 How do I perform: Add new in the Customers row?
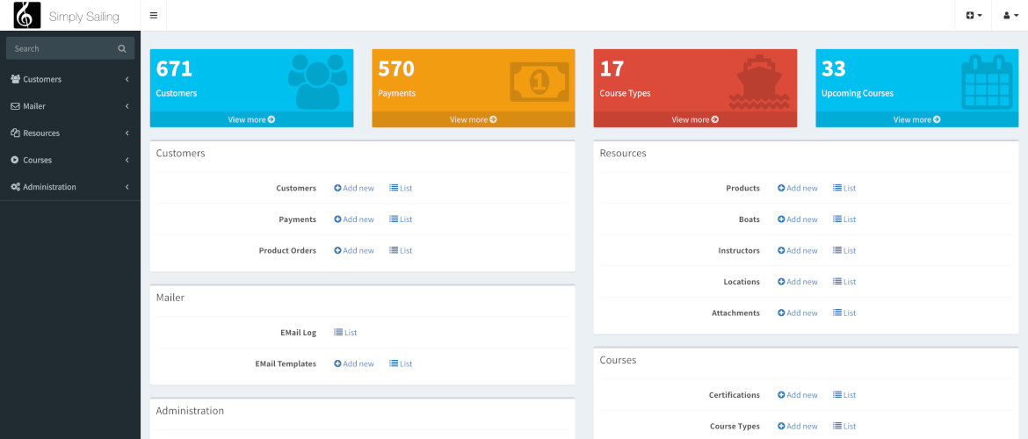[354, 188]
